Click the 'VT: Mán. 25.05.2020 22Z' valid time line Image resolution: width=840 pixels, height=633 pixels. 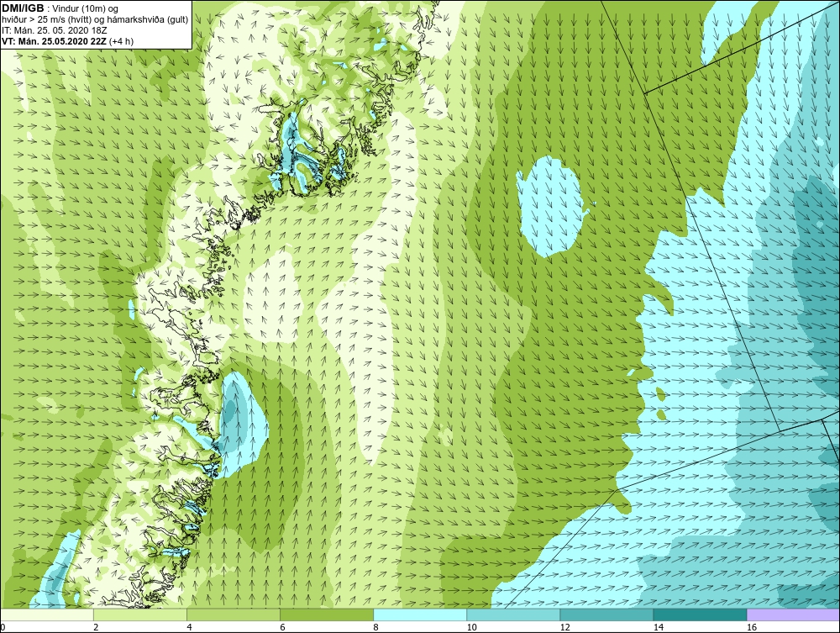click(x=67, y=41)
